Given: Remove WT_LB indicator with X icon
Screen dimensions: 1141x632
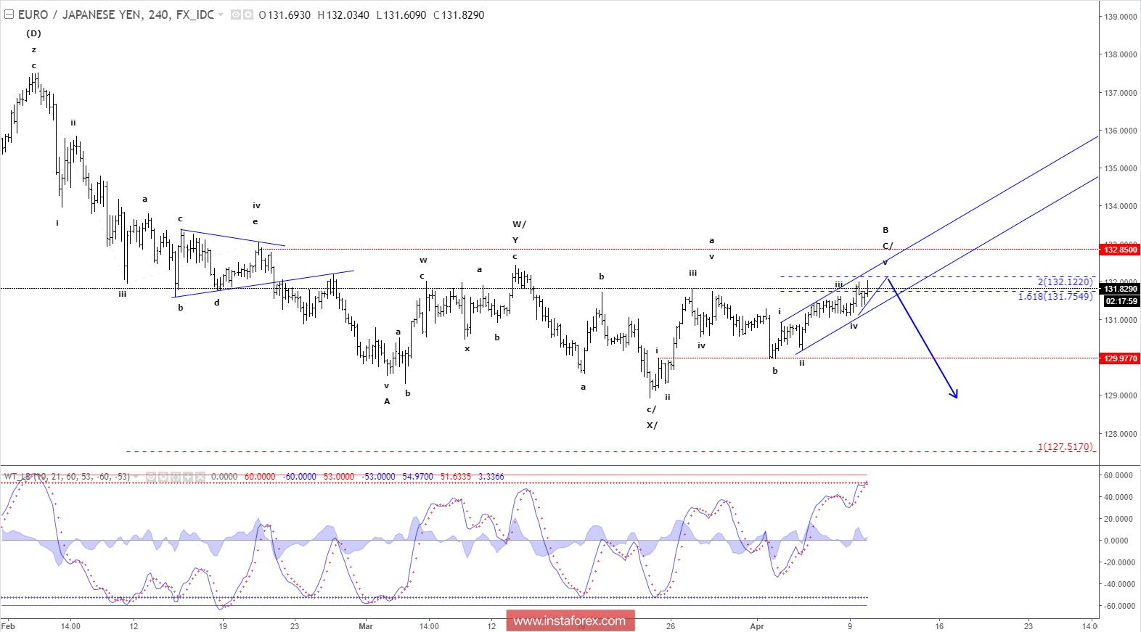Looking at the screenshot, I should pyautogui.click(x=200, y=477).
